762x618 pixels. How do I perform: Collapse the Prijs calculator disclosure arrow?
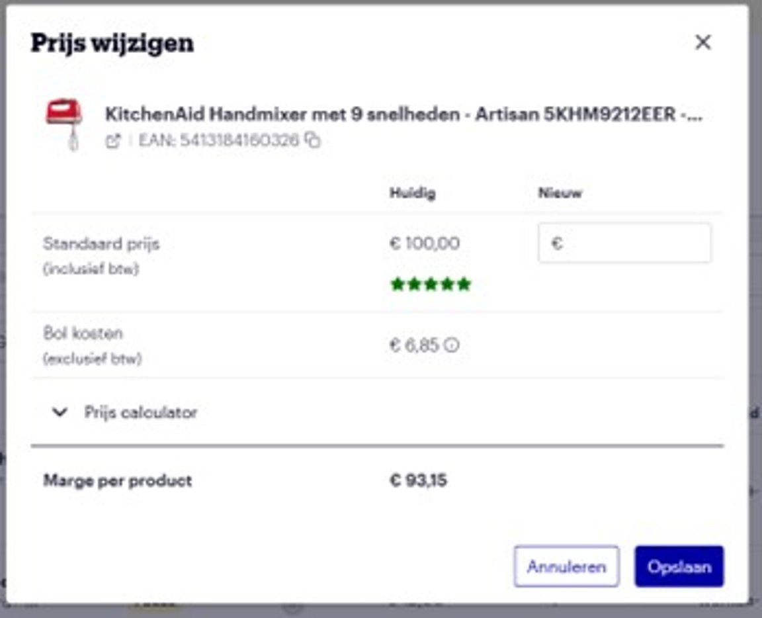coord(58,412)
